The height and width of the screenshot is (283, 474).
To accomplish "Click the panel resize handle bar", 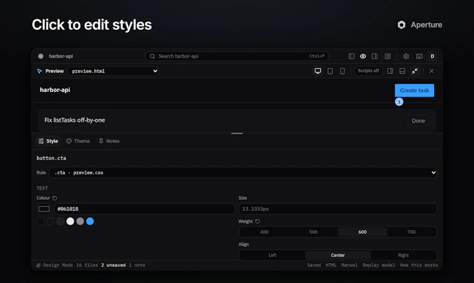I will [x=237, y=134].
